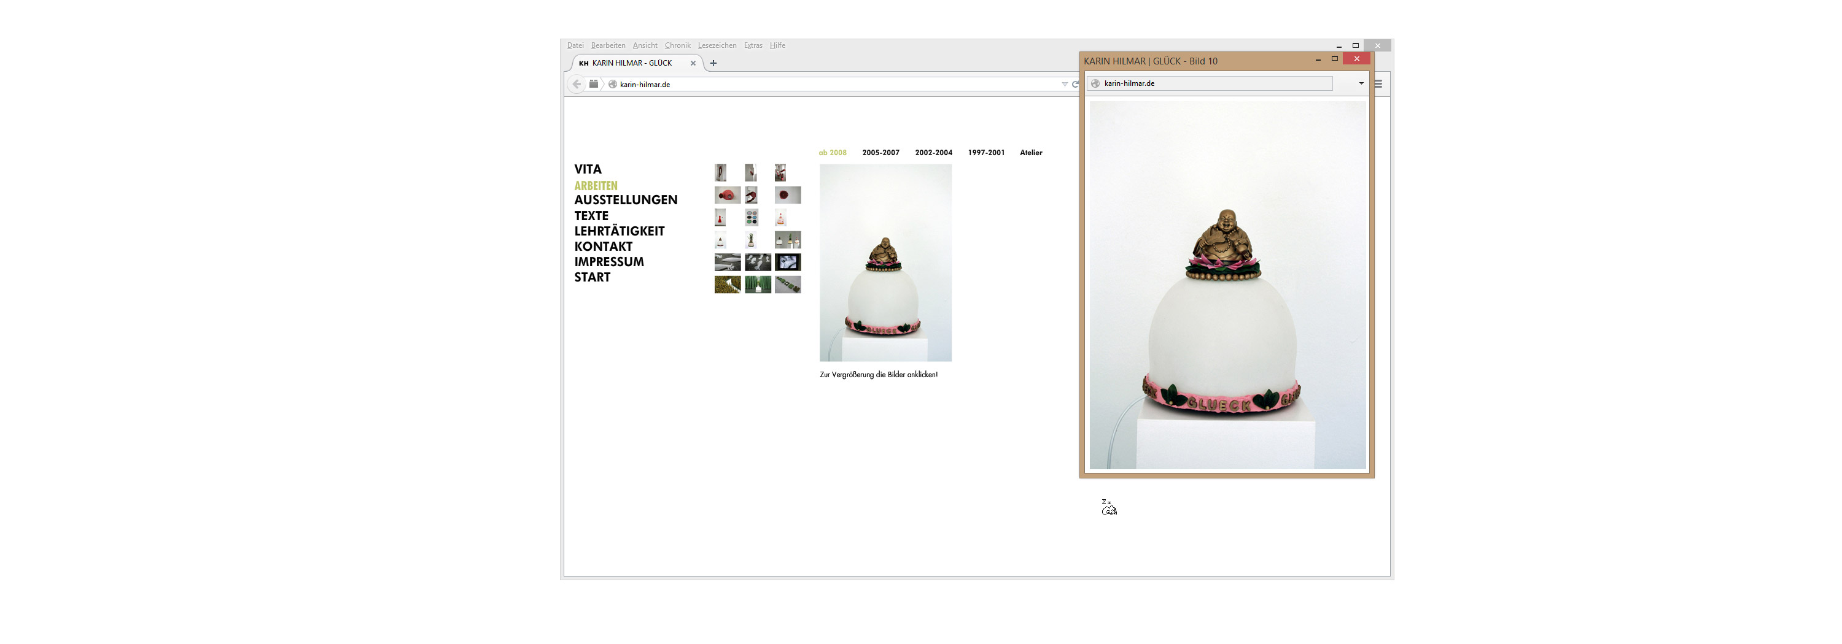The image size is (1842, 644).
Task: Close the KARIN HILMAR - GLÜCK tab
Action: tap(693, 64)
